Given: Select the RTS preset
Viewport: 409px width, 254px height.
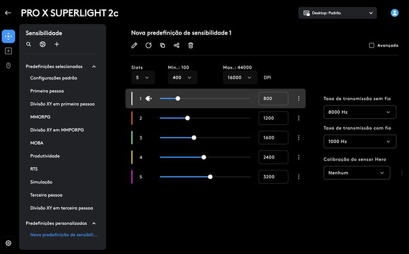Looking at the screenshot, I should click(x=34, y=169).
